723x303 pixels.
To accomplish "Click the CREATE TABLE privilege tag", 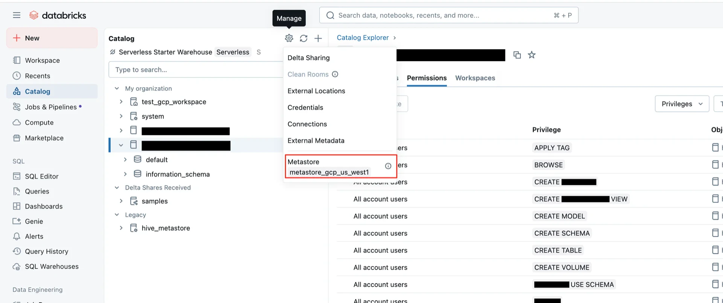I will coord(558,250).
